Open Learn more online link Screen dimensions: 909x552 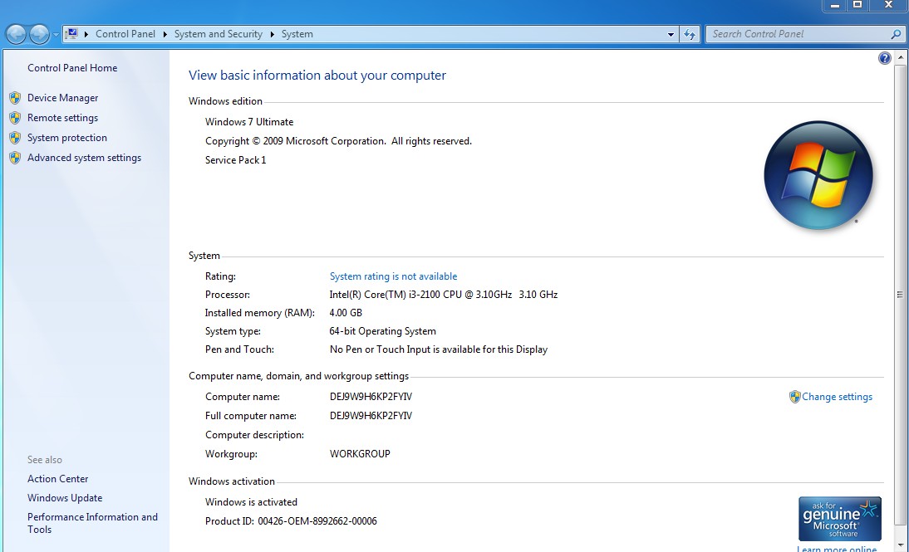point(837,548)
